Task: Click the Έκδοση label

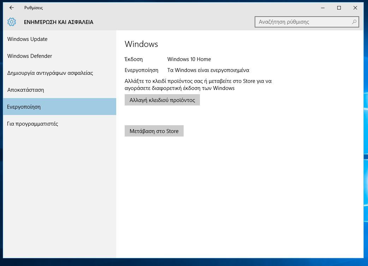Action: [133, 59]
